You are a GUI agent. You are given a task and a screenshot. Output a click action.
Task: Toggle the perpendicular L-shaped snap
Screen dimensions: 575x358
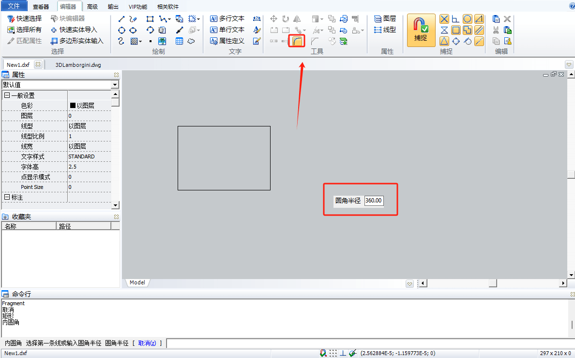point(456,19)
